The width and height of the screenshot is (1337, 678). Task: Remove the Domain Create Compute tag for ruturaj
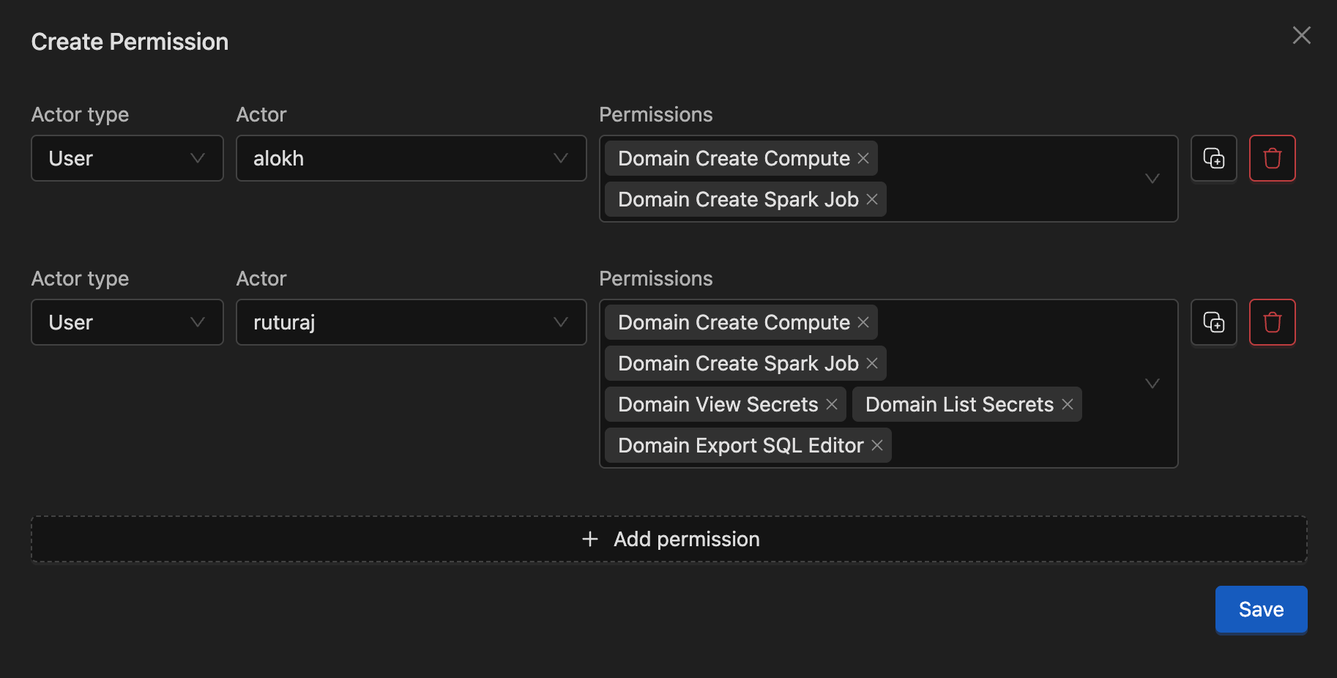pos(863,322)
